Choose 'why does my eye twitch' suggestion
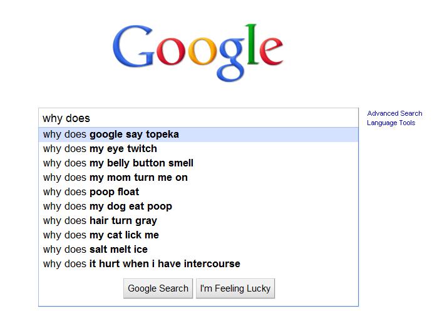Viewport: 437px width, 326px height. [198, 149]
